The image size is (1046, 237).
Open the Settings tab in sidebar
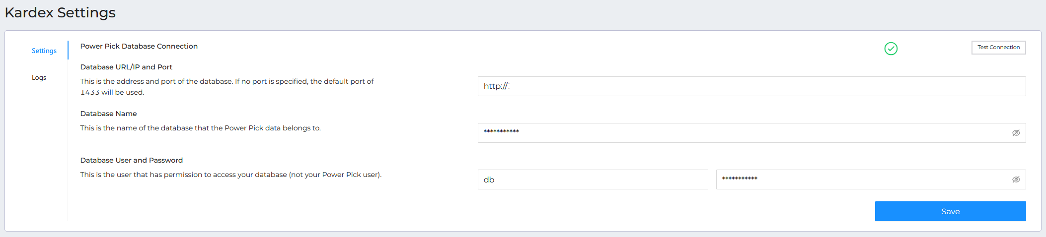[x=44, y=51]
